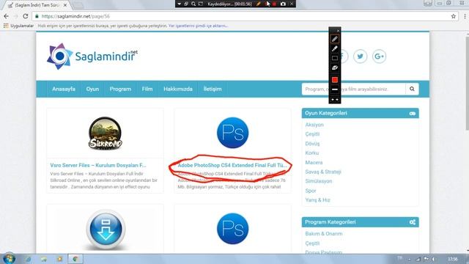Viewport: 469px width, 264px height.
Task: Open the Yarış & Hız category
Action: tap(317, 200)
